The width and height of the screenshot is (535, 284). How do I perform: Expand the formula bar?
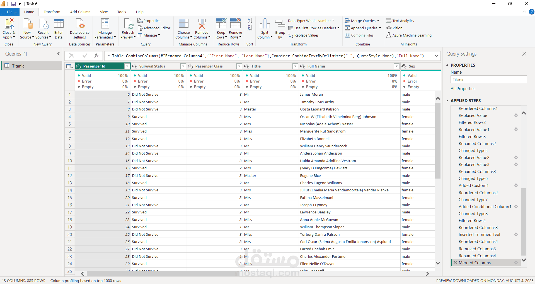pos(436,56)
